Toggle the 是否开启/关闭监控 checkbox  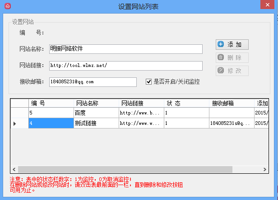coord(148,82)
